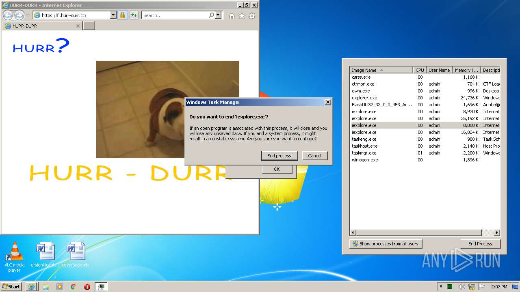Select ctfmon.exe process row

tap(425, 84)
